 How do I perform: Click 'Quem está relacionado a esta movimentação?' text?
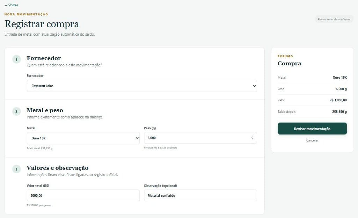64,65
